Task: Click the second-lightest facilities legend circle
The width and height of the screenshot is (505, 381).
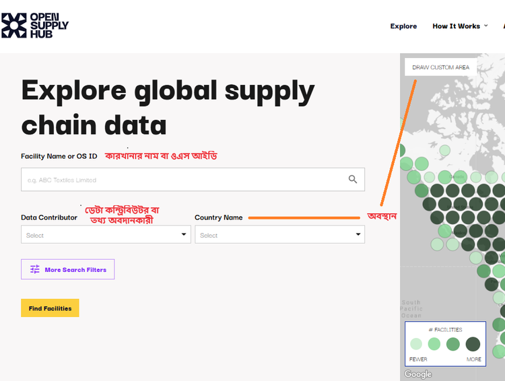Action: click(x=434, y=344)
